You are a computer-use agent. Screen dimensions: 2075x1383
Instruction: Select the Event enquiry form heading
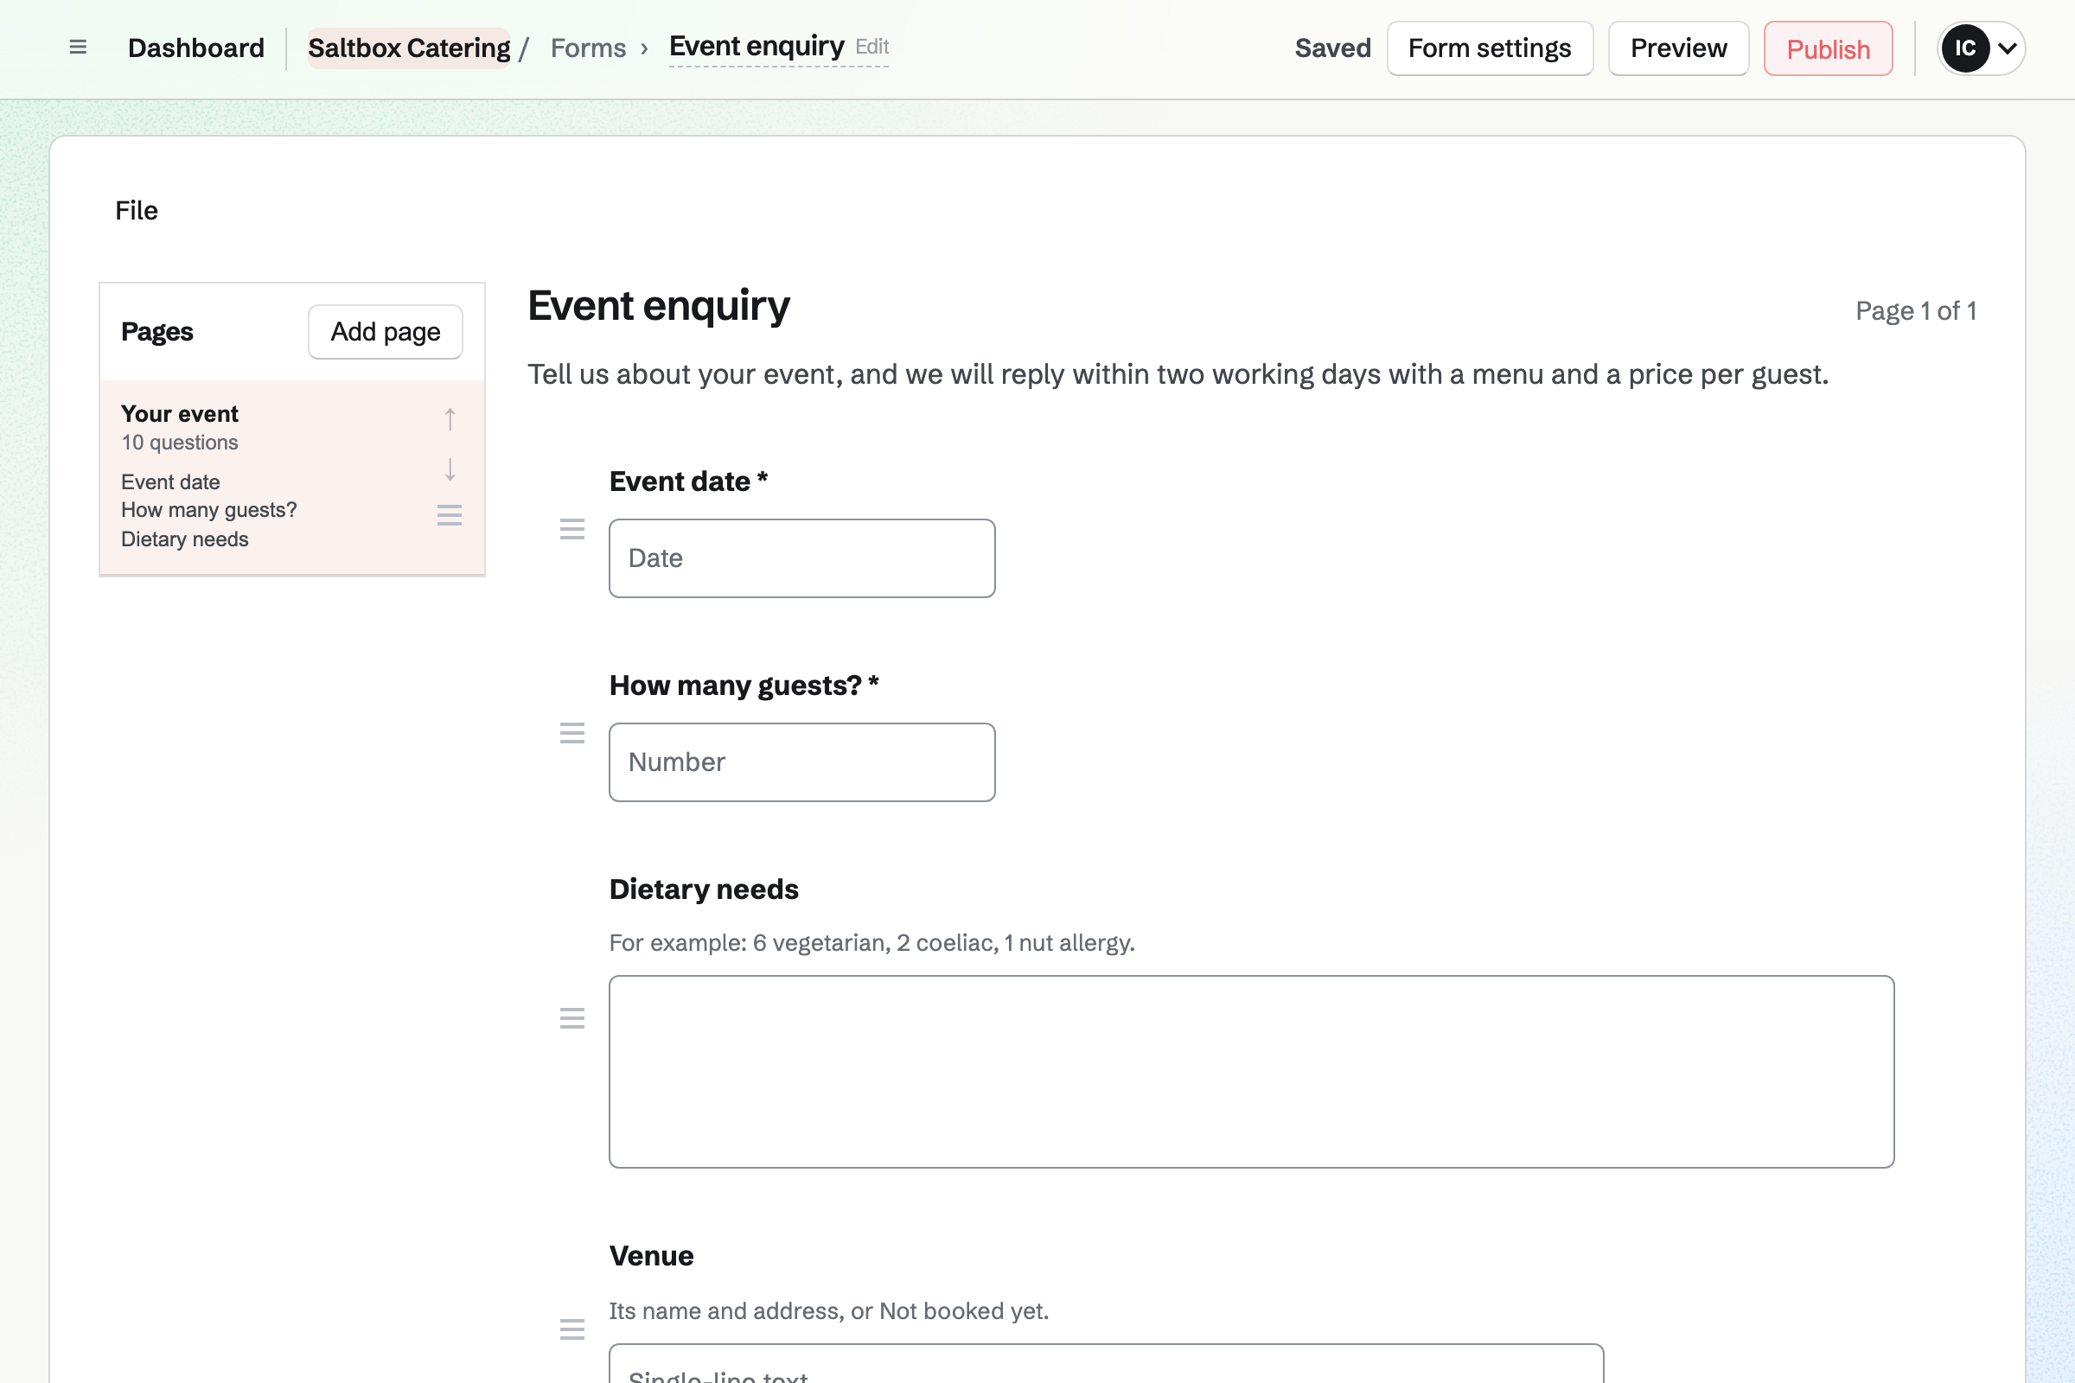[658, 306]
